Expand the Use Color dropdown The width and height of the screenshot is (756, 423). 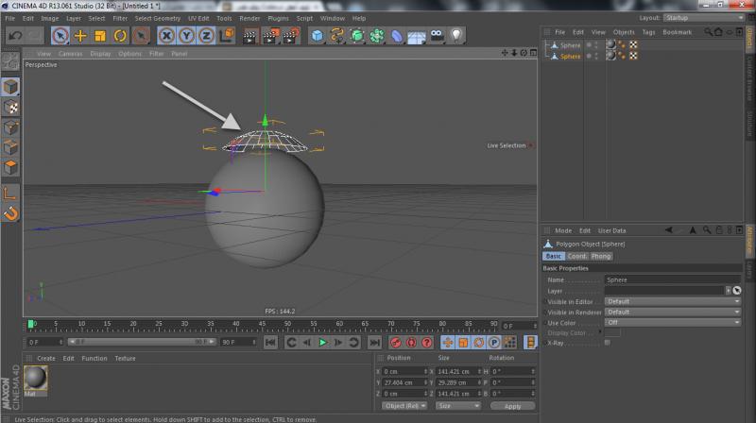[x=673, y=322]
